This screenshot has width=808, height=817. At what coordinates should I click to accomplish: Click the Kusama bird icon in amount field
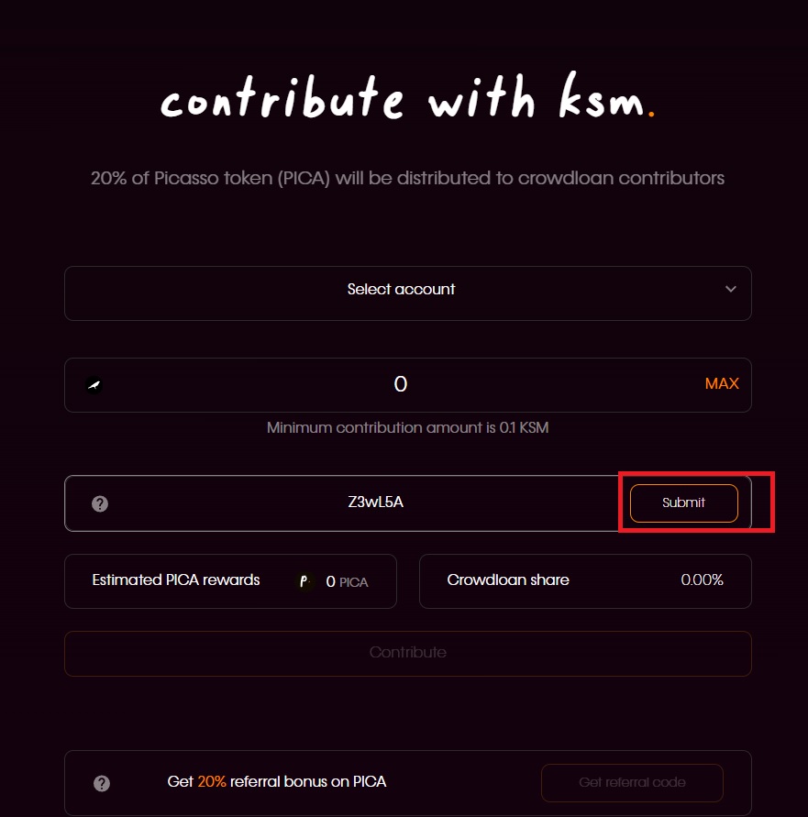(x=94, y=385)
